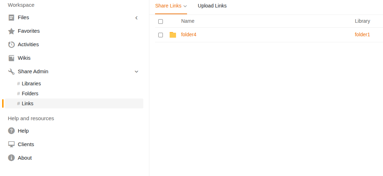
Task: Expand the Files section arrow
Action: coord(136,18)
